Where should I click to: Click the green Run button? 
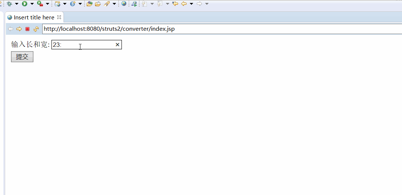pyautogui.click(x=25, y=4)
